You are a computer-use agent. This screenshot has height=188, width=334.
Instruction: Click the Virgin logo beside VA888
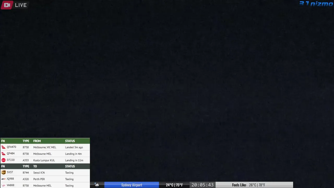(3, 185)
